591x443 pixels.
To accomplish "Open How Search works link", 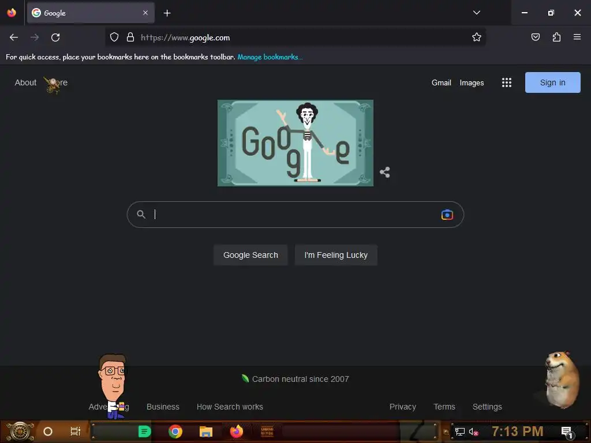I will (x=230, y=407).
